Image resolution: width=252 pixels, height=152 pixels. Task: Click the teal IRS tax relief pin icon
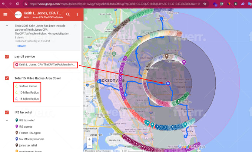[17, 120]
